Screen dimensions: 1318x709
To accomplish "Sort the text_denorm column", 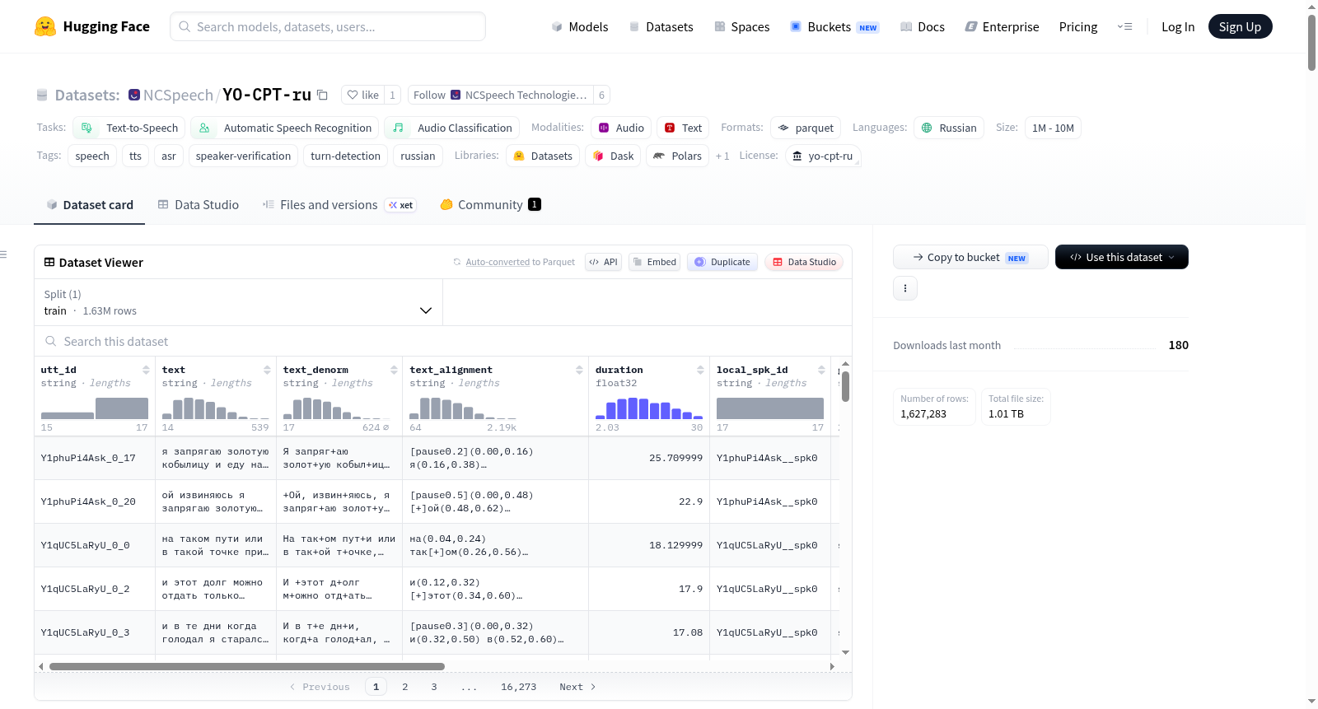I will tap(394, 370).
